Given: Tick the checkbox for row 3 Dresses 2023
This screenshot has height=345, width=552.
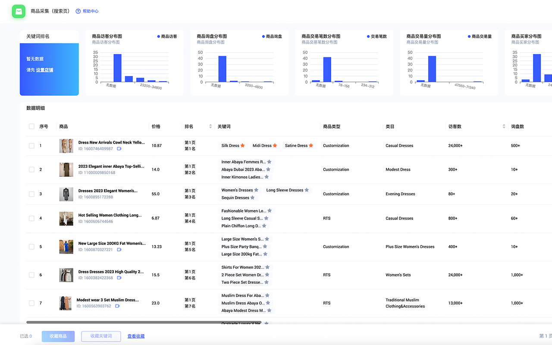Looking at the screenshot, I should tap(31, 194).
